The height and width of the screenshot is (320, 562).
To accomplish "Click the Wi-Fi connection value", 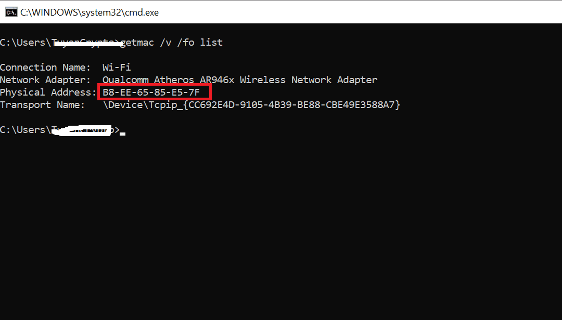I will 117,68.
